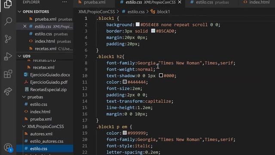Open prueba.xml in Open Editors list
This screenshot has height=155, width=275.
tap(45, 19)
